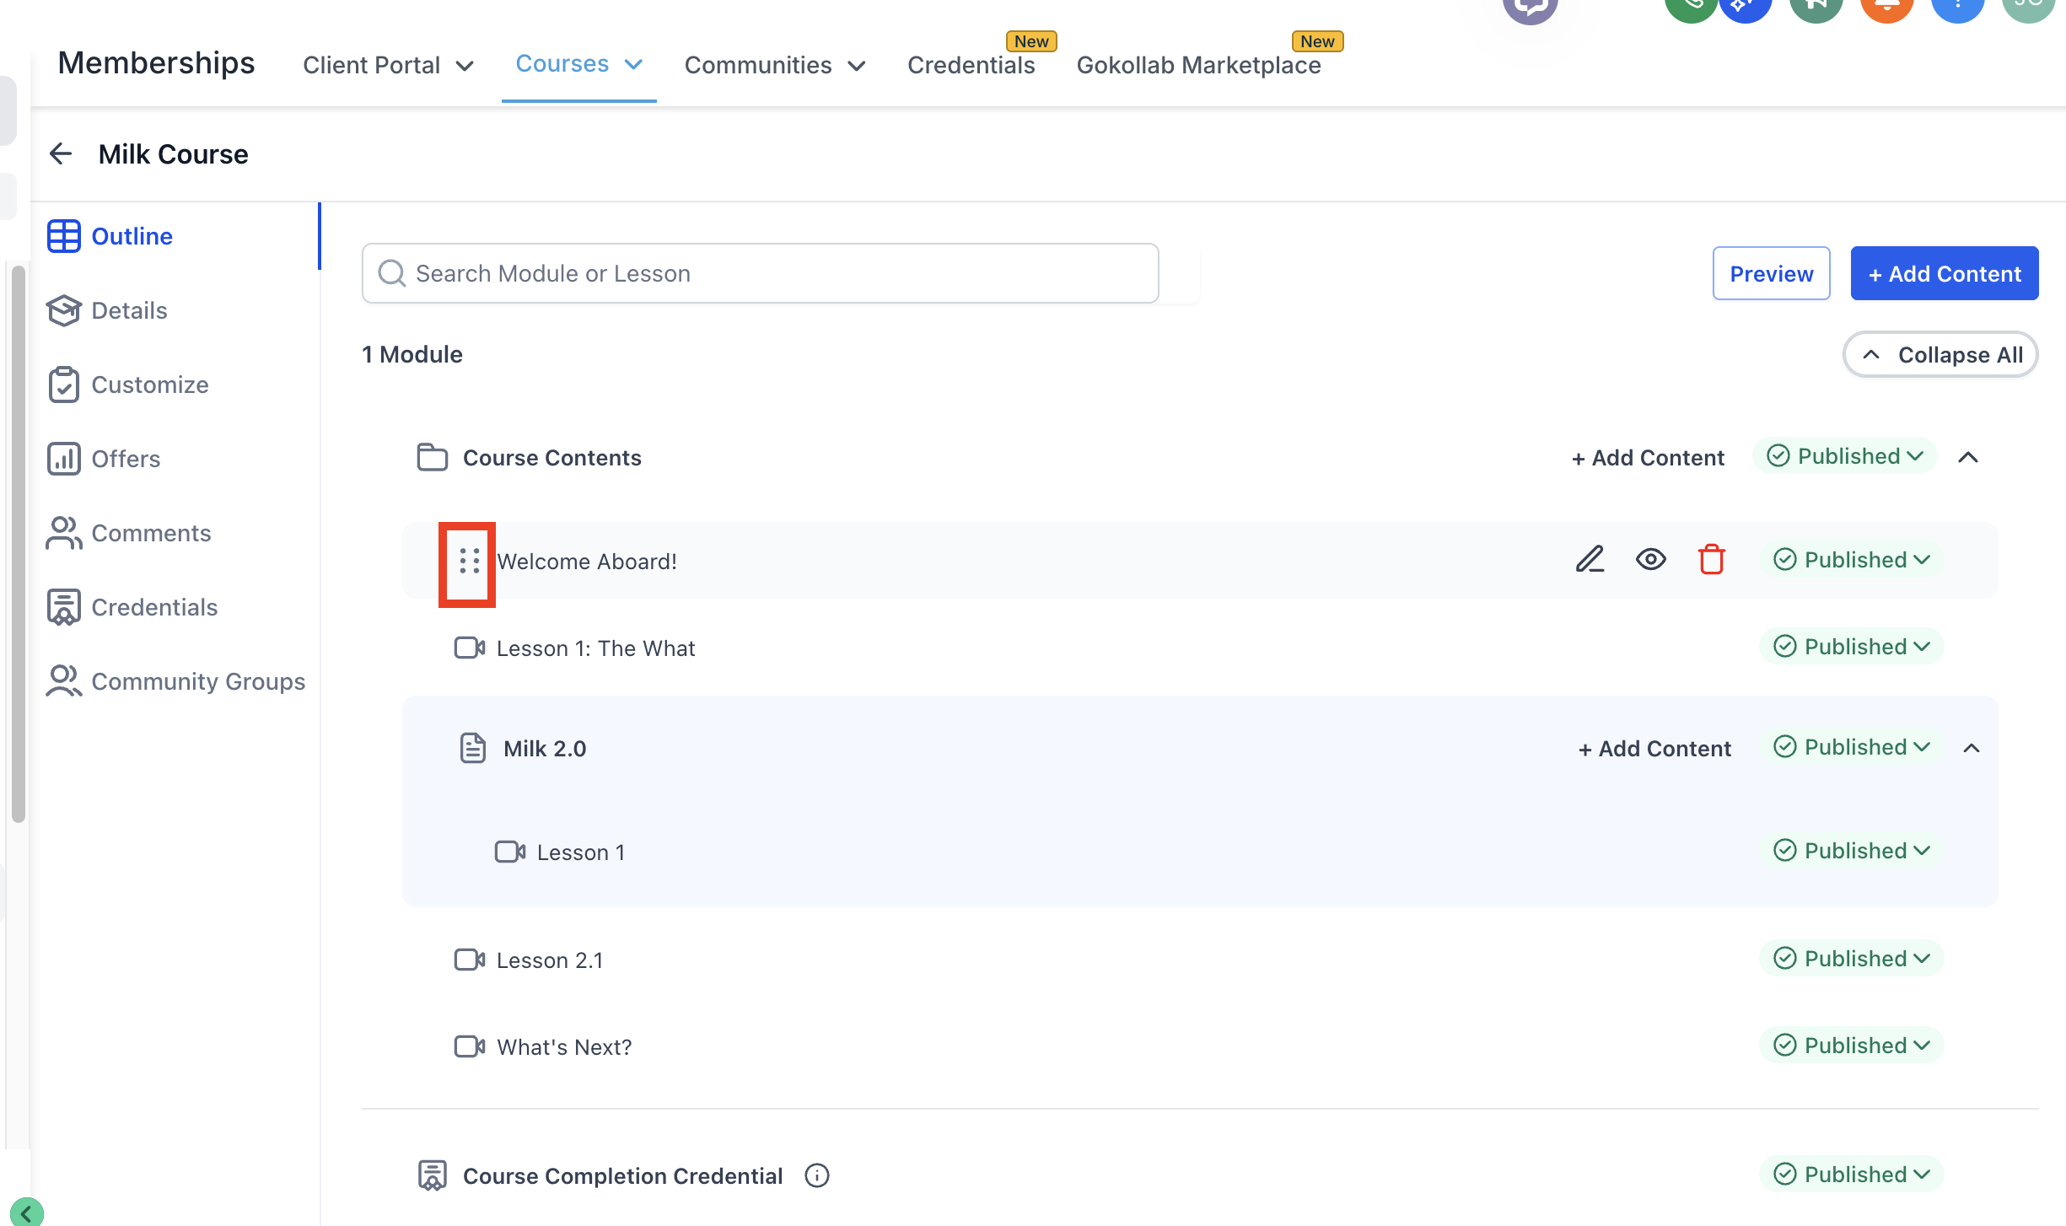
Task: Click the blue + Add Content button
Action: pyautogui.click(x=1944, y=274)
